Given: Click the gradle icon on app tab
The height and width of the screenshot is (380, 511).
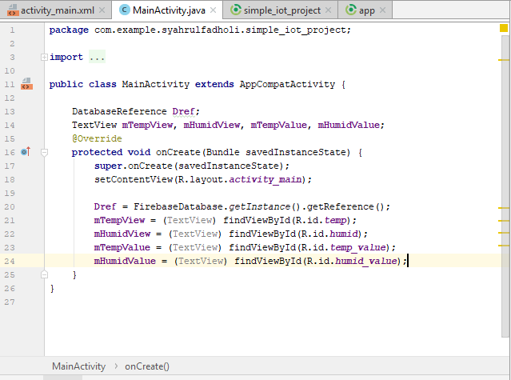Looking at the screenshot, I should [350, 10].
